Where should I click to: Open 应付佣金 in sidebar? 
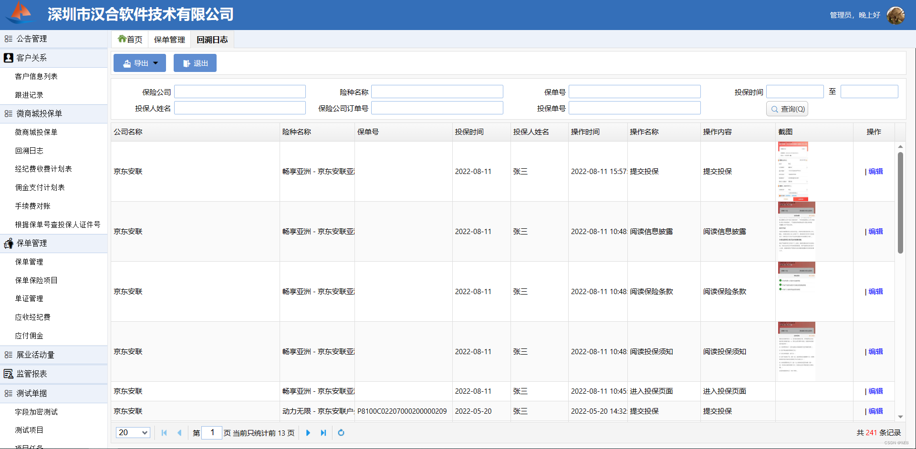(x=29, y=336)
